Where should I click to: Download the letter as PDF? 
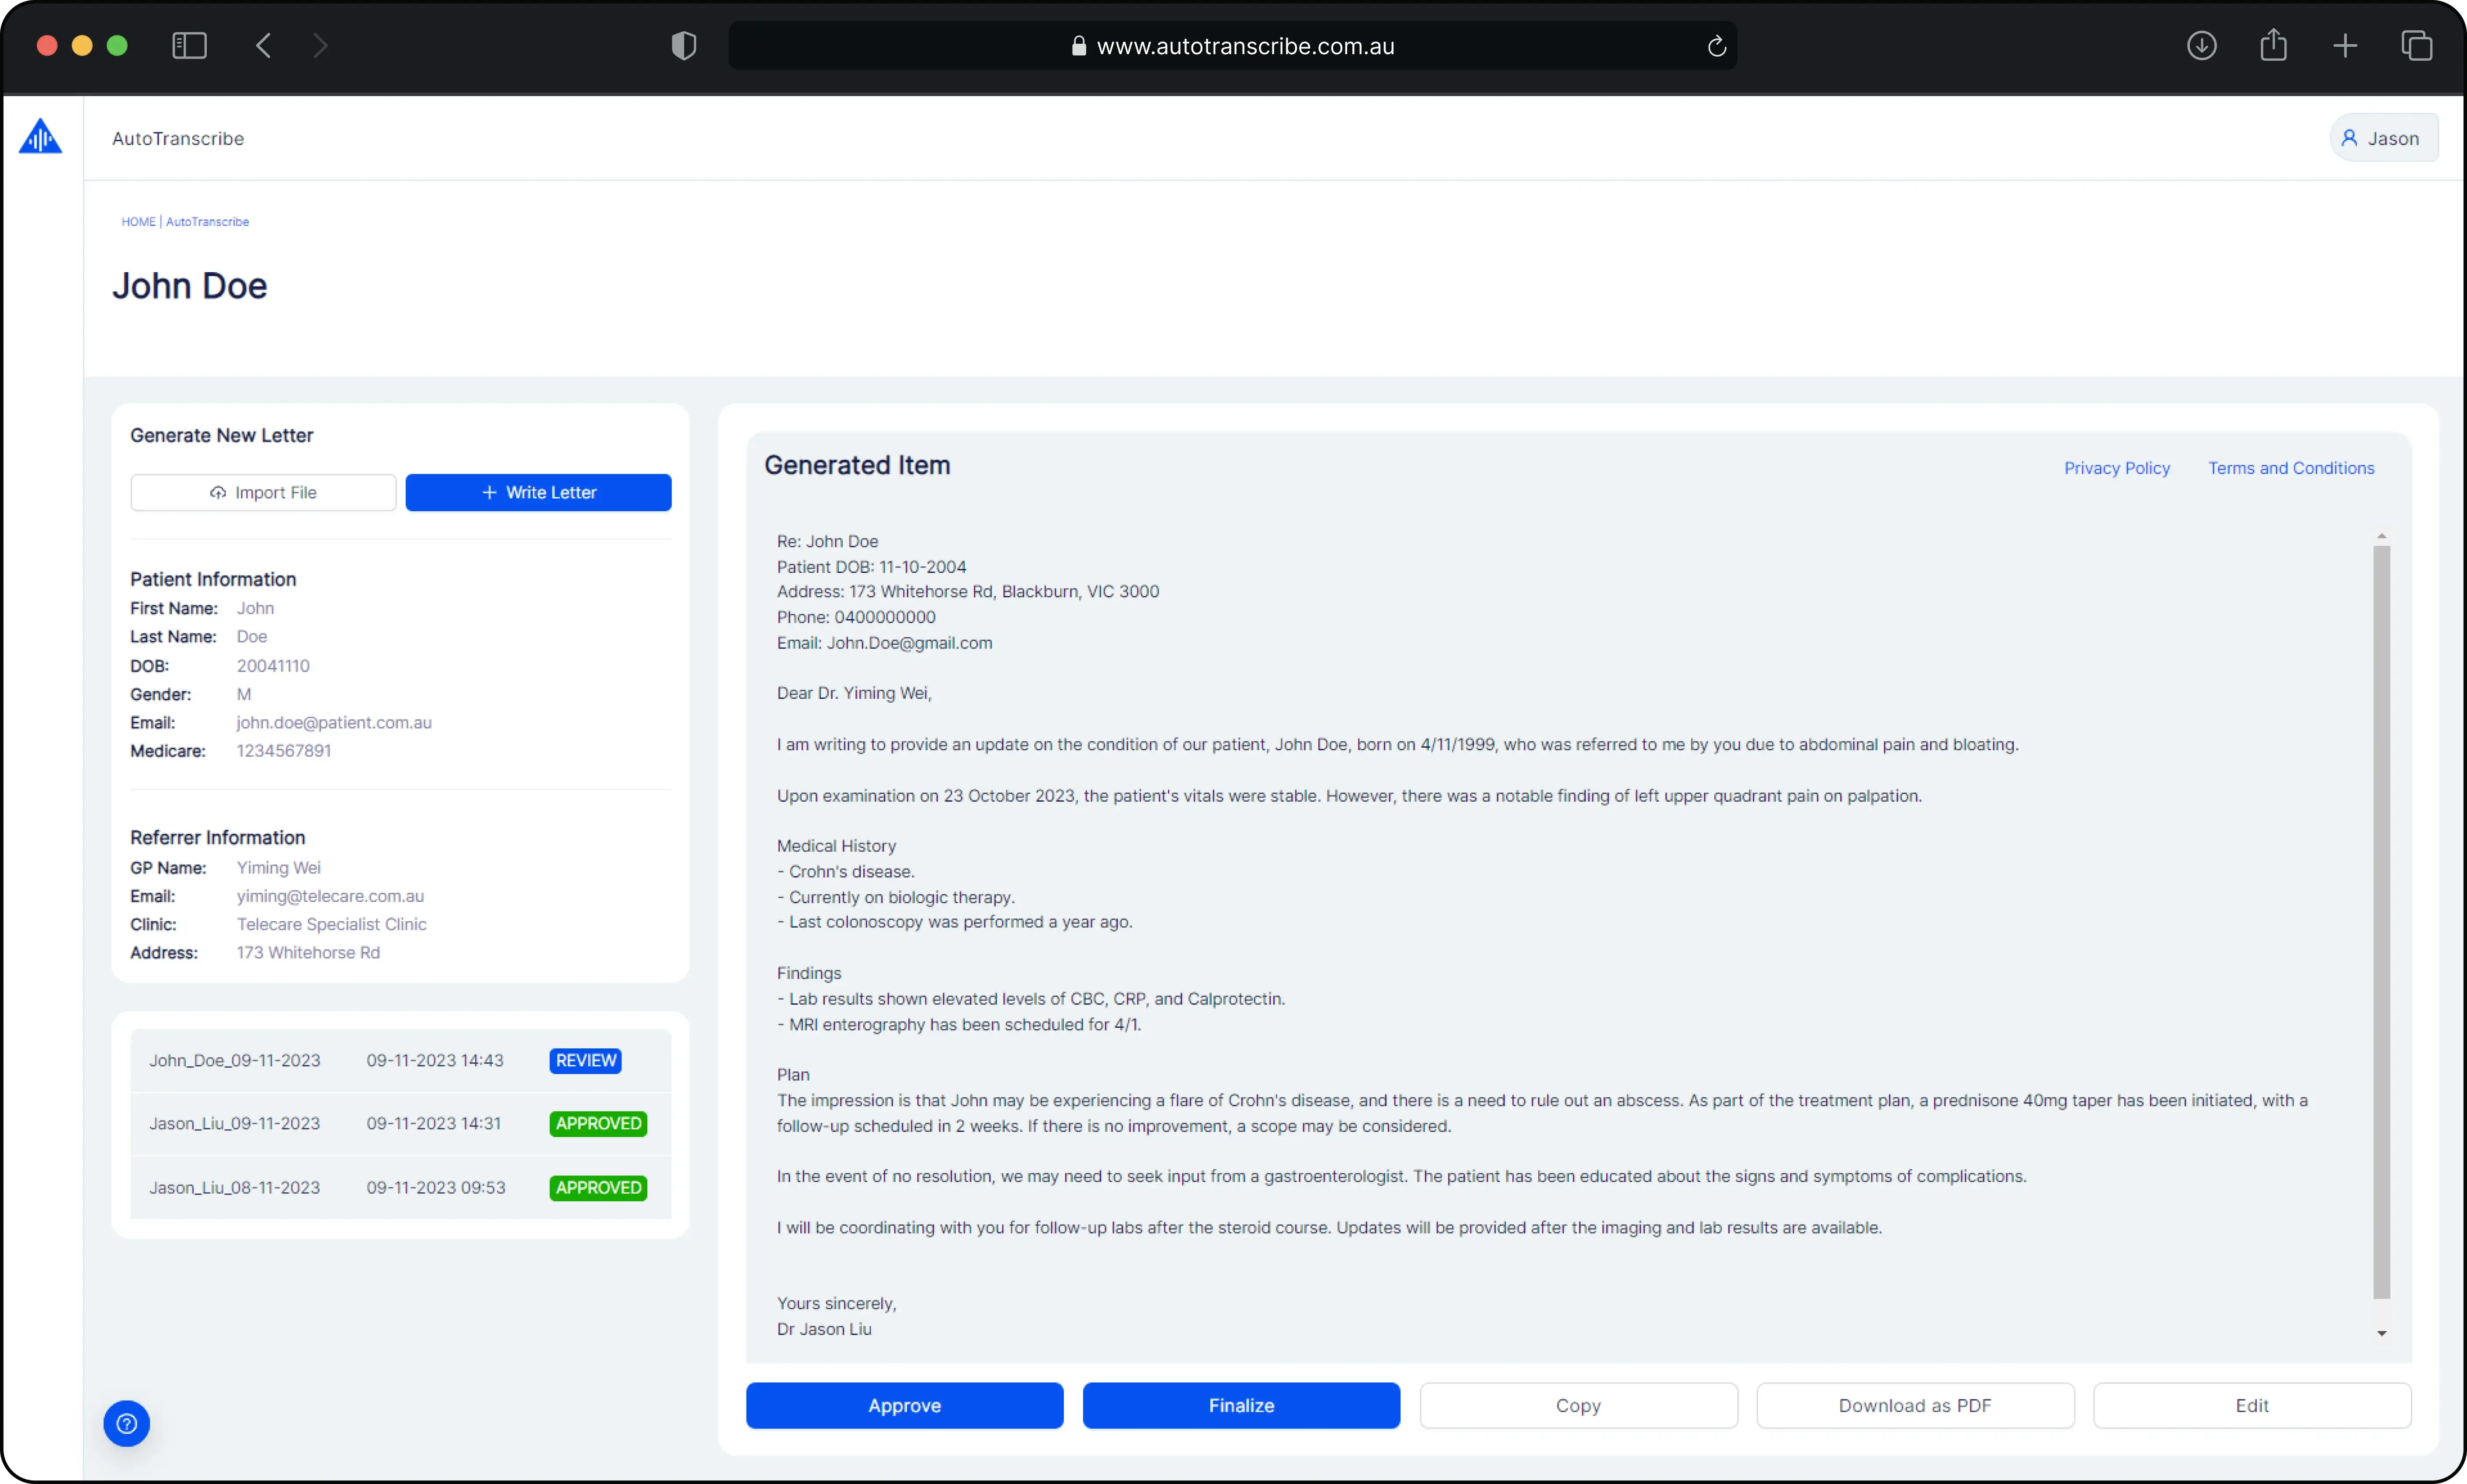pos(1914,1405)
